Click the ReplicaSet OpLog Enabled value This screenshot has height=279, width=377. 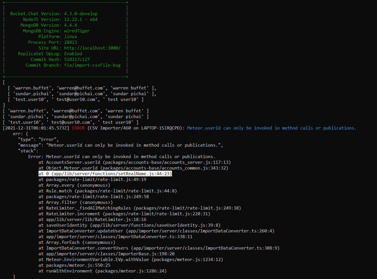click(73, 54)
